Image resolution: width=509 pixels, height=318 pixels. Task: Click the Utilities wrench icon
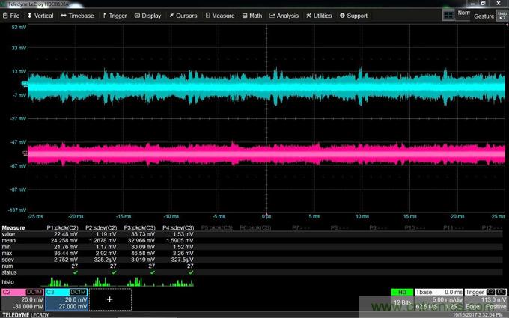click(307, 16)
